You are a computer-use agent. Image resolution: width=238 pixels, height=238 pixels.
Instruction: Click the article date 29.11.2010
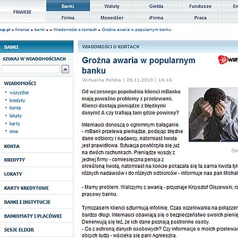point(140,80)
